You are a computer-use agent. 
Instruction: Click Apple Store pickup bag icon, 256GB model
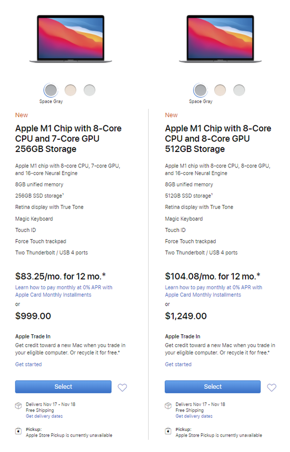coord(18,431)
